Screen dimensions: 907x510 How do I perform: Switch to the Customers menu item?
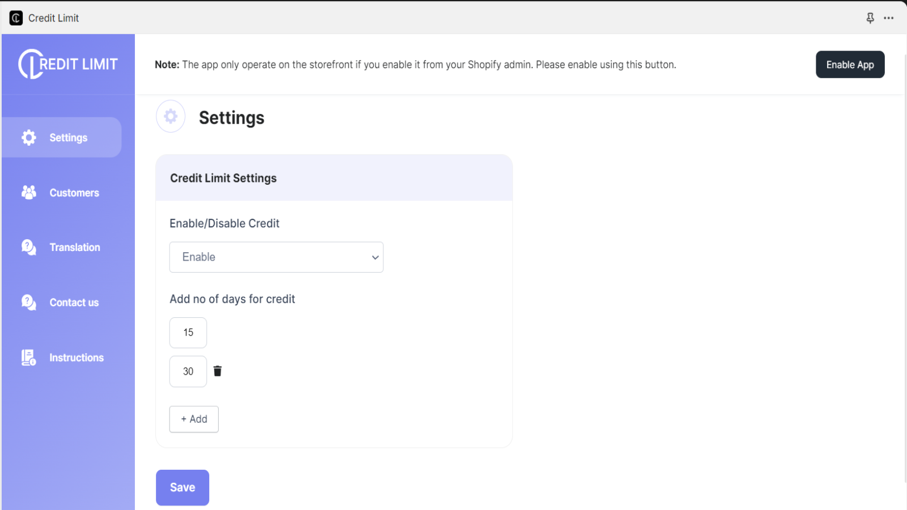click(74, 193)
